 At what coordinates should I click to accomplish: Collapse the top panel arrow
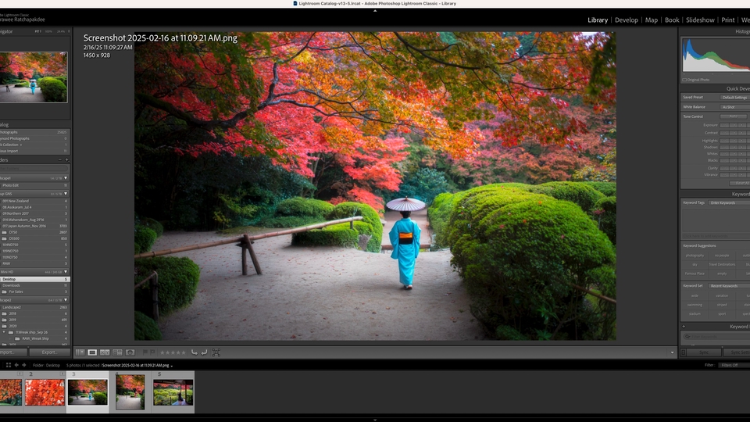pos(375,10)
